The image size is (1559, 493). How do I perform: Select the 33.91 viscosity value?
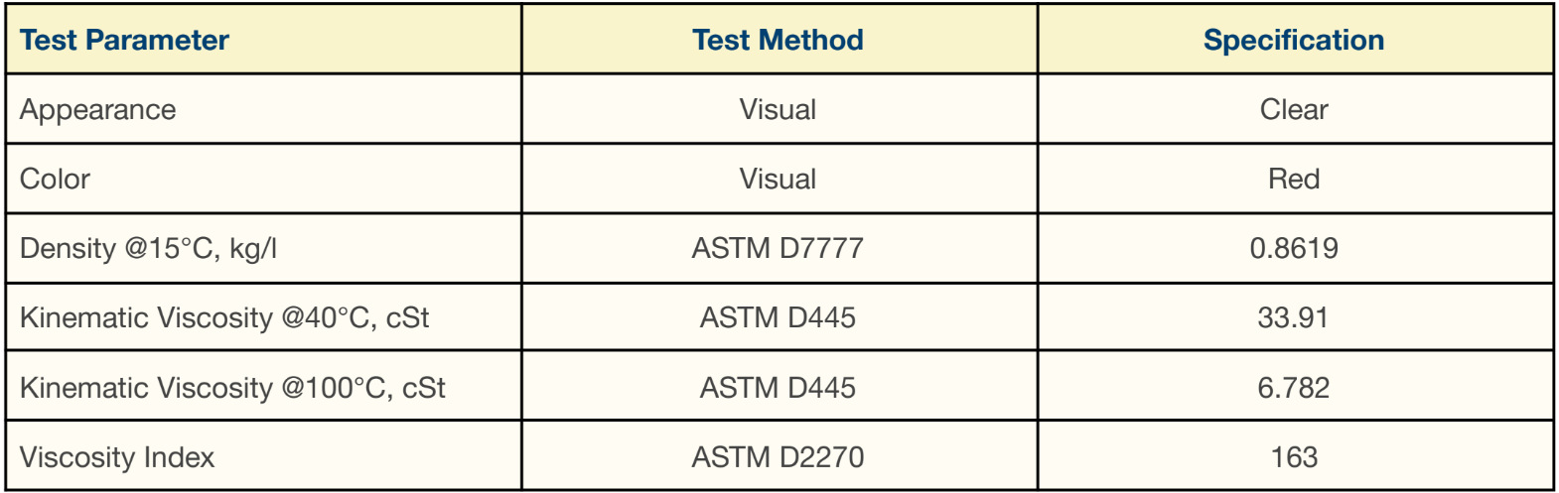tap(1294, 317)
